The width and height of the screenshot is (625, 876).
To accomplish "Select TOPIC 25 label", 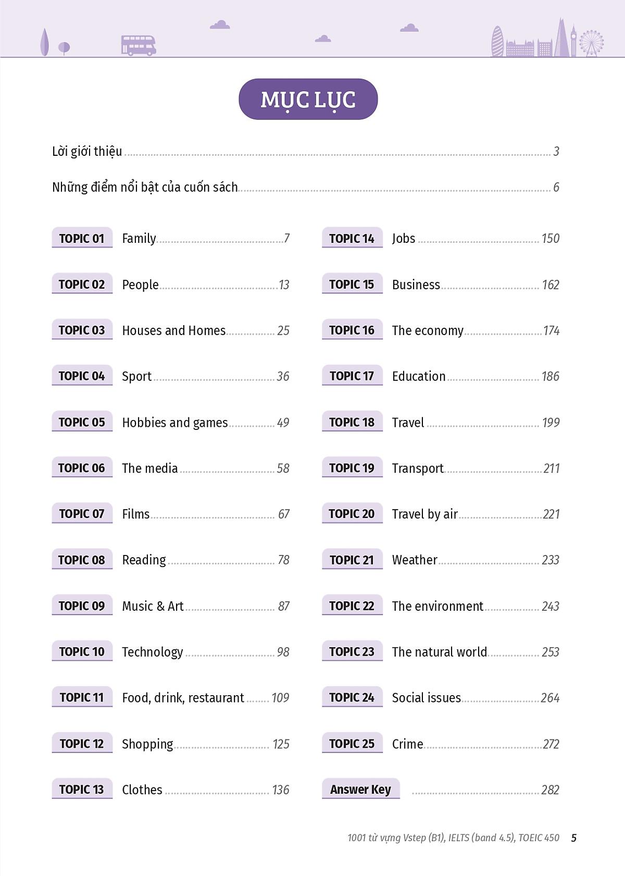I will (x=352, y=743).
